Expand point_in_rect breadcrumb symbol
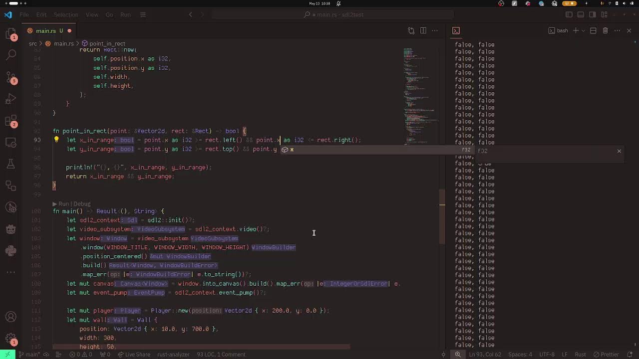 (103, 44)
